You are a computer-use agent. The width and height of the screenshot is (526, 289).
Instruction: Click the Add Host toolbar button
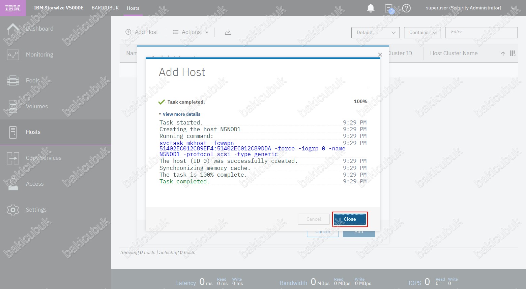point(142,32)
